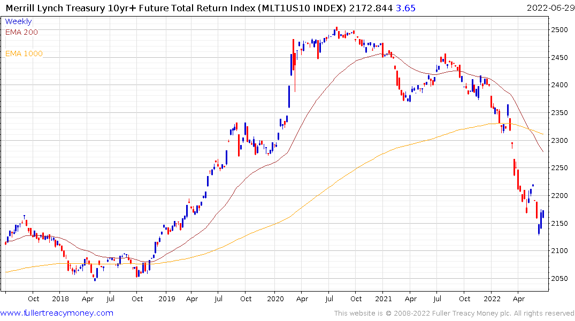Click the 2022 year label on time axis
This screenshot has height=321, width=575.
(x=492, y=299)
